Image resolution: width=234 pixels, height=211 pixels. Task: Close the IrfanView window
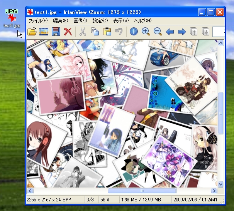220,12
